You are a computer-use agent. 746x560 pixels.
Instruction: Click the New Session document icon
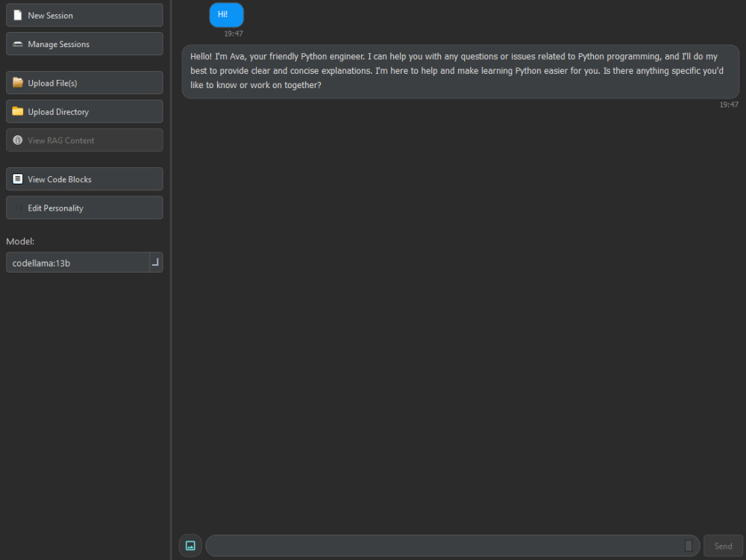pyautogui.click(x=18, y=15)
